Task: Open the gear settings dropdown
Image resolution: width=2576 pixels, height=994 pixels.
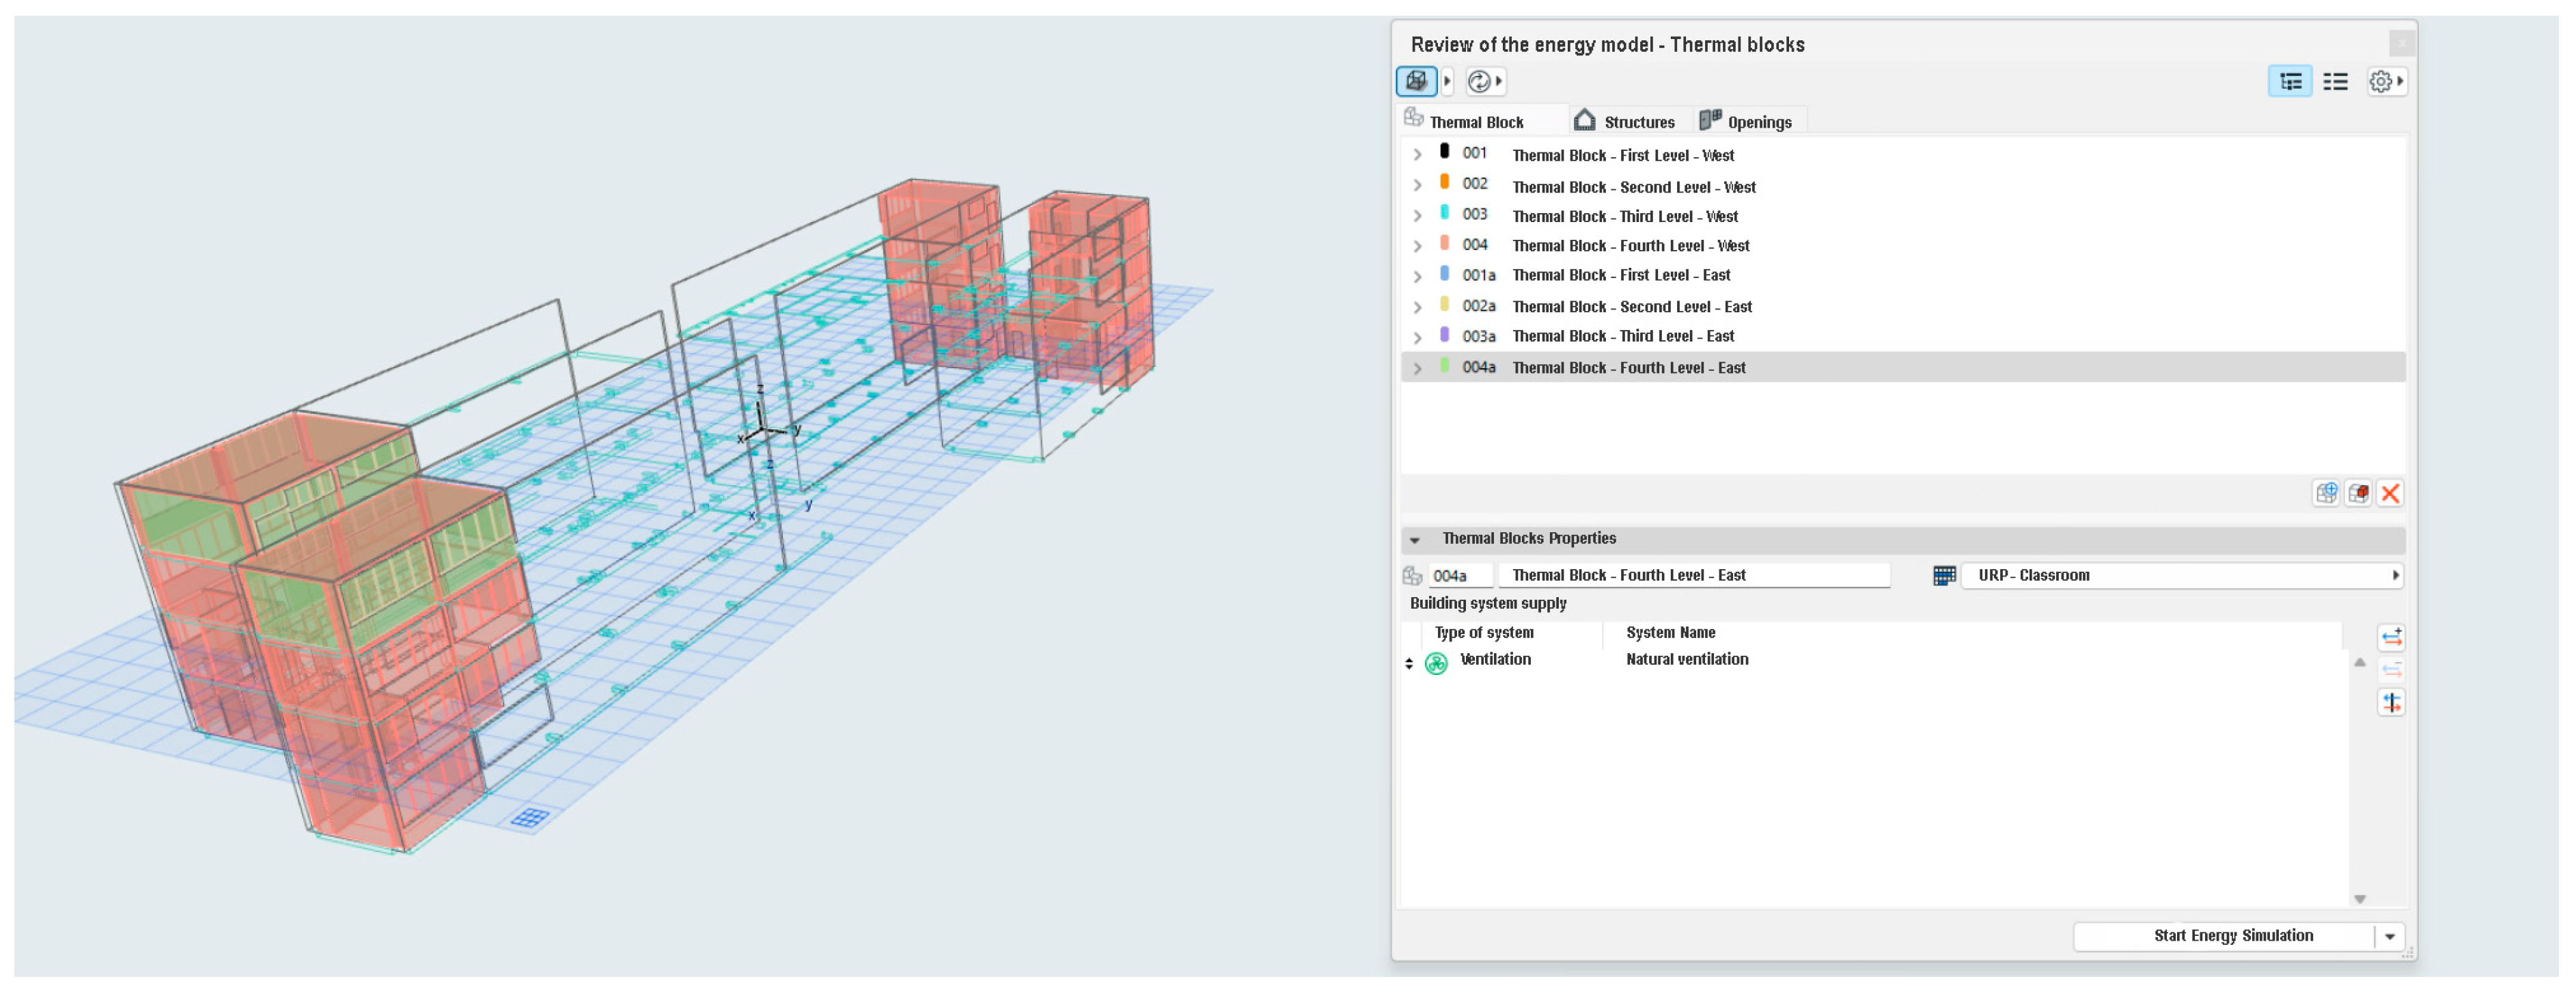Action: point(2385,81)
